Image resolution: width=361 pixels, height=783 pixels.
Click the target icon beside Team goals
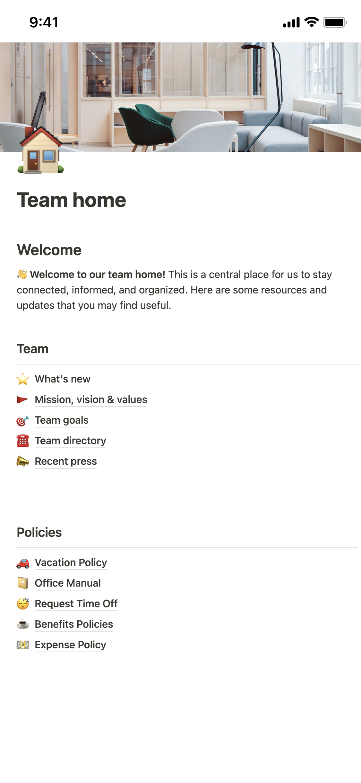(x=23, y=420)
